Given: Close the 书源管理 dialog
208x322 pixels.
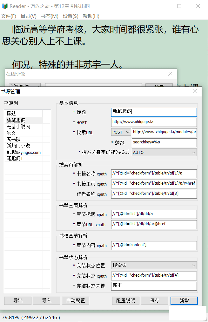Looking at the screenshot, I should pos(195,91).
